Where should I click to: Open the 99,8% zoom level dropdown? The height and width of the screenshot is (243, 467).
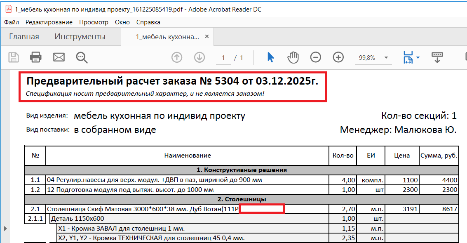coord(386,58)
